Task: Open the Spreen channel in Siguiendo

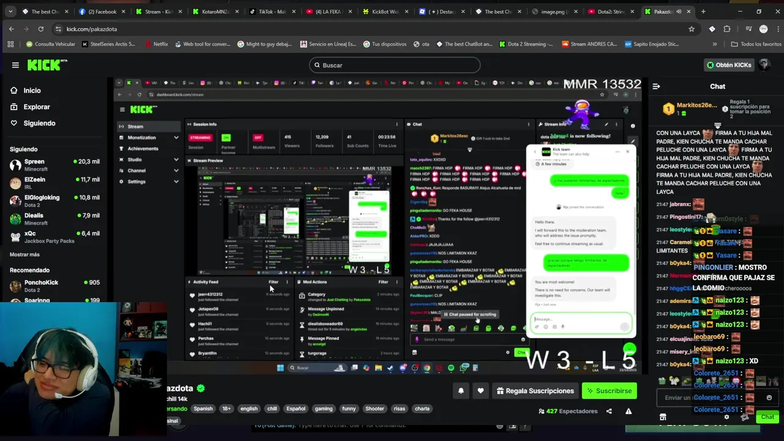Action: point(55,165)
